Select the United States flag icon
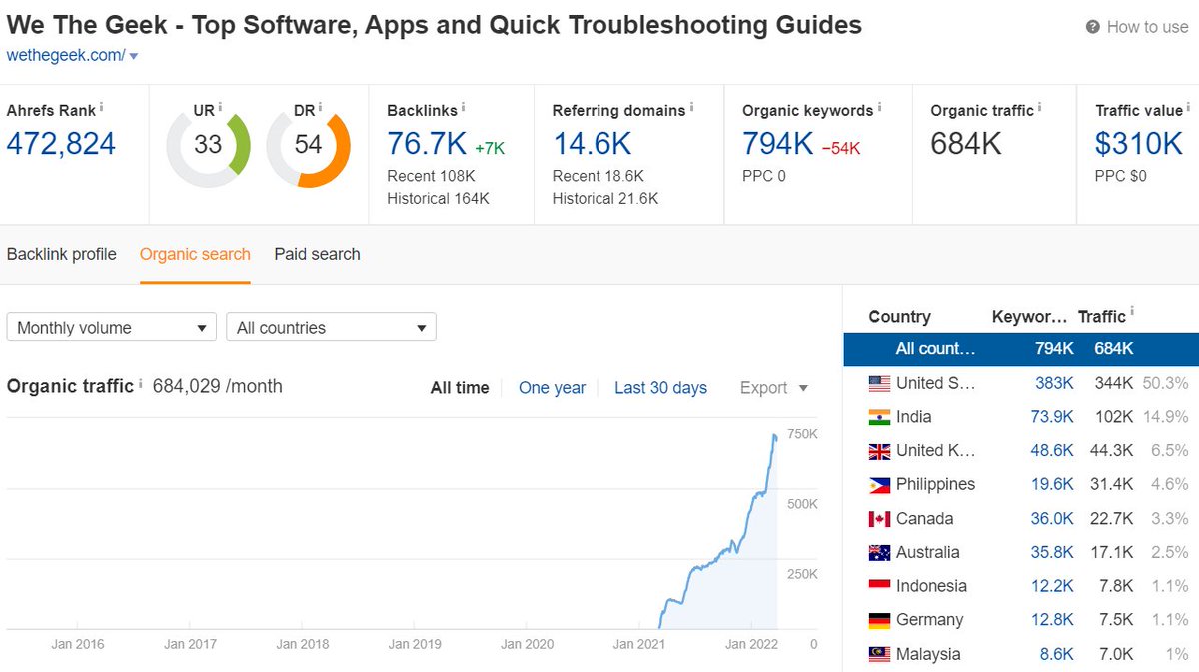The width and height of the screenshot is (1199, 672). tap(879, 383)
